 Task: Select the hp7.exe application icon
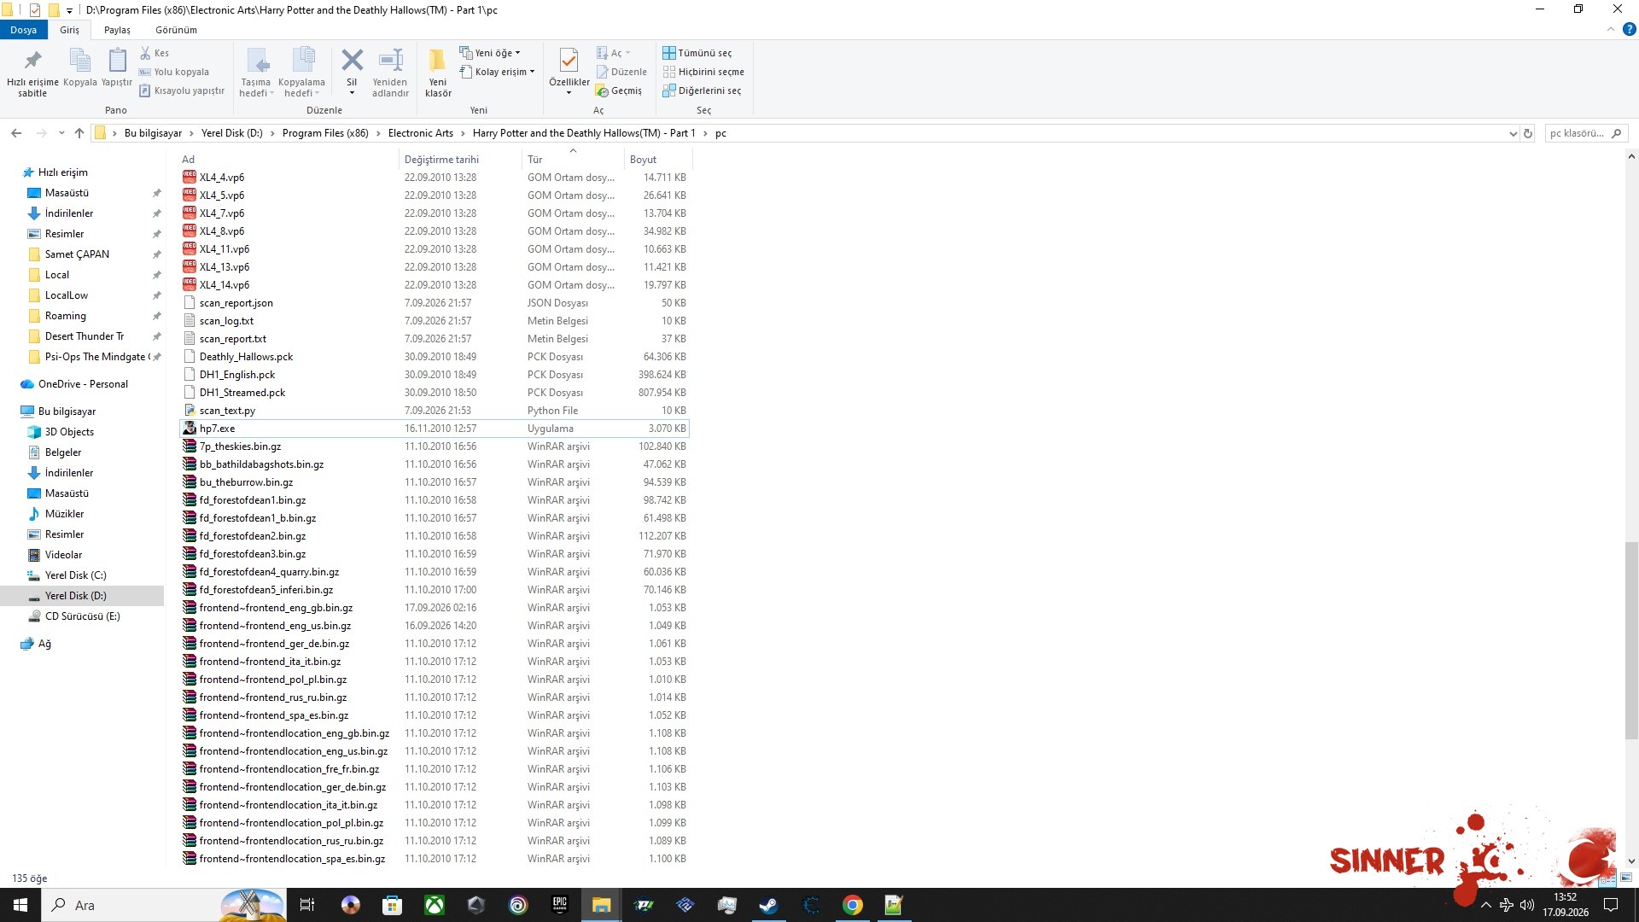pyautogui.click(x=190, y=429)
